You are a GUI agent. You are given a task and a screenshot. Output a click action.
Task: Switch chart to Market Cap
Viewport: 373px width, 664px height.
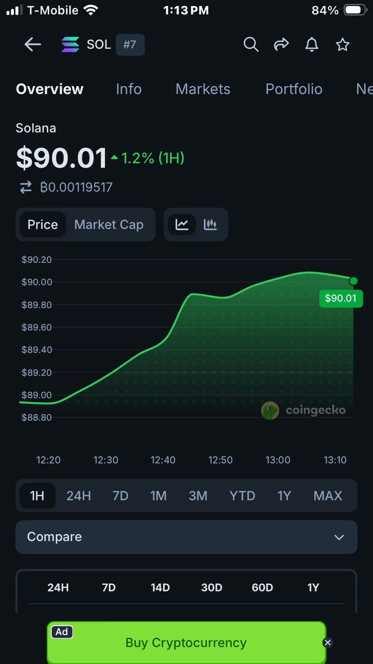tap(109, 224)
